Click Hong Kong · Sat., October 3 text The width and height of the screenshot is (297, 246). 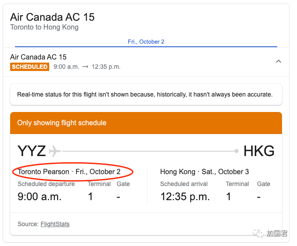pos(205,171)
